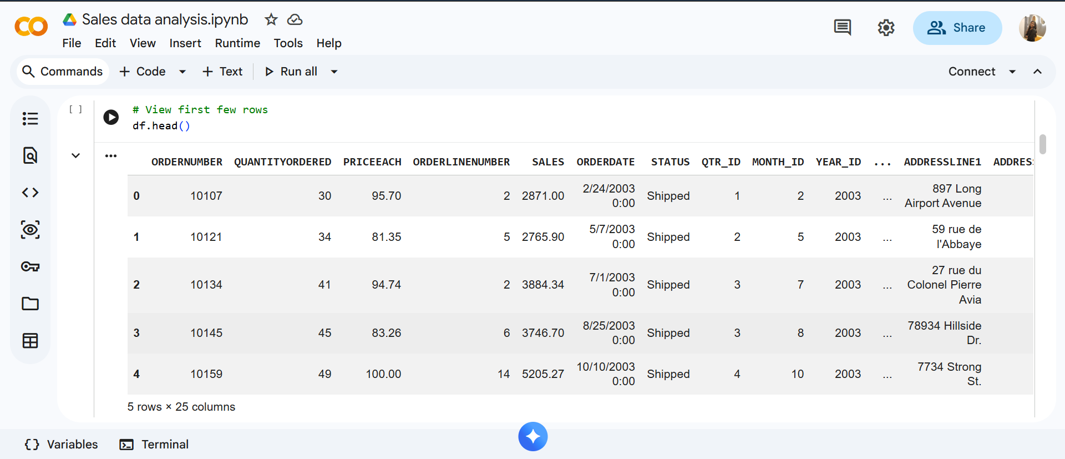The image size is (1065, 459).
Task: Open the Insert menu
Action: point(185,43)
